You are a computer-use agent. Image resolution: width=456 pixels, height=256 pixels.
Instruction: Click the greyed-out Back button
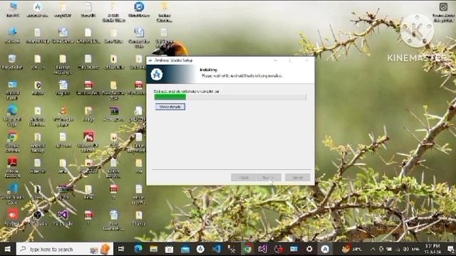[x=244, y=177]
